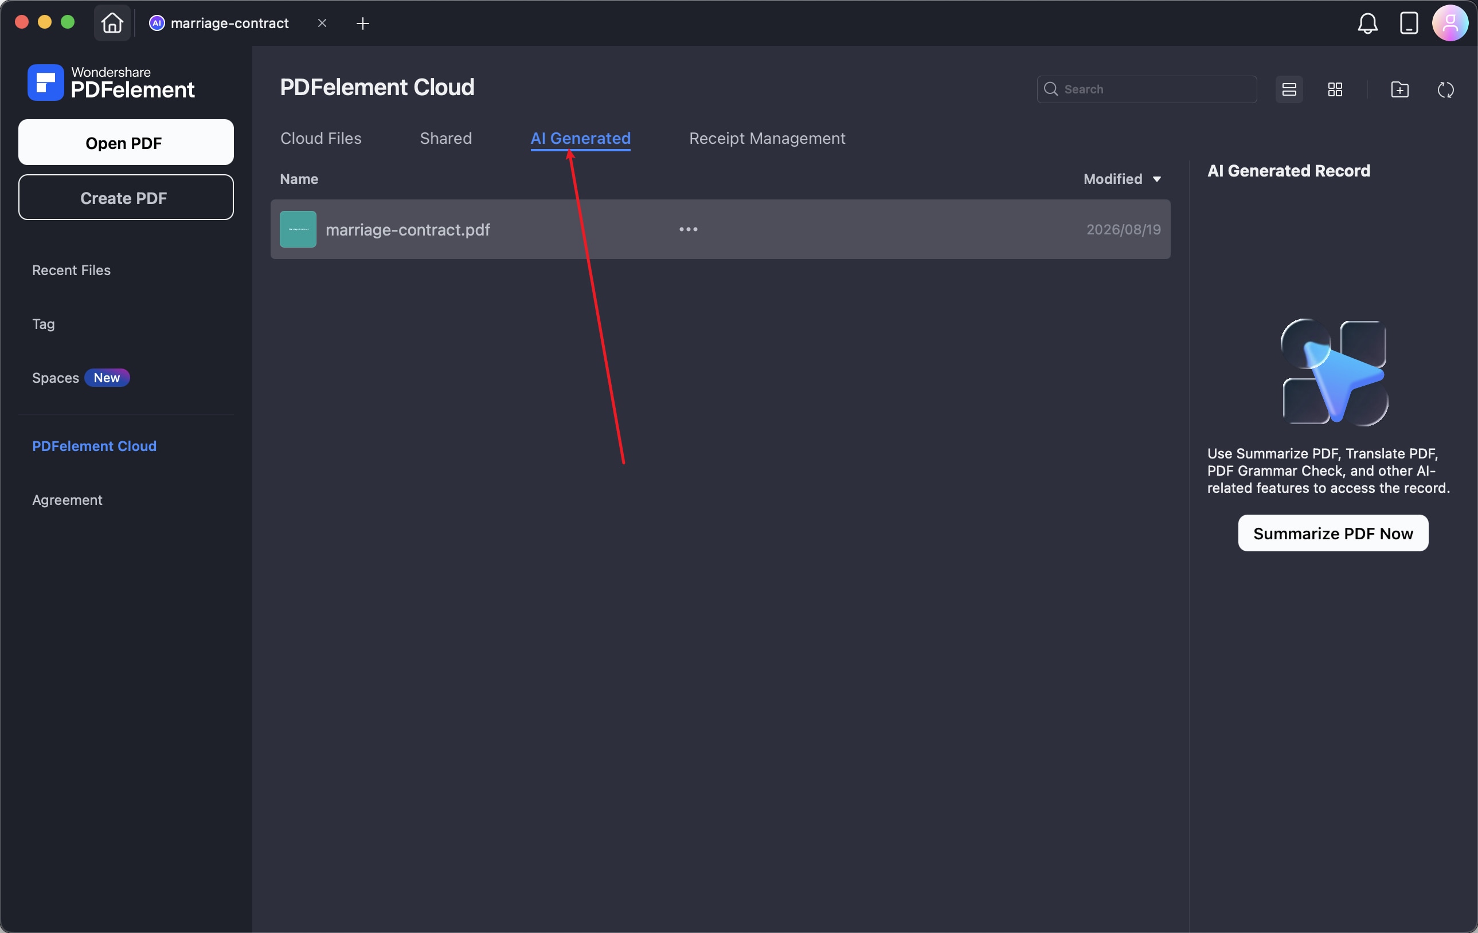Open Recent Files in sidebar

point(71,271)
